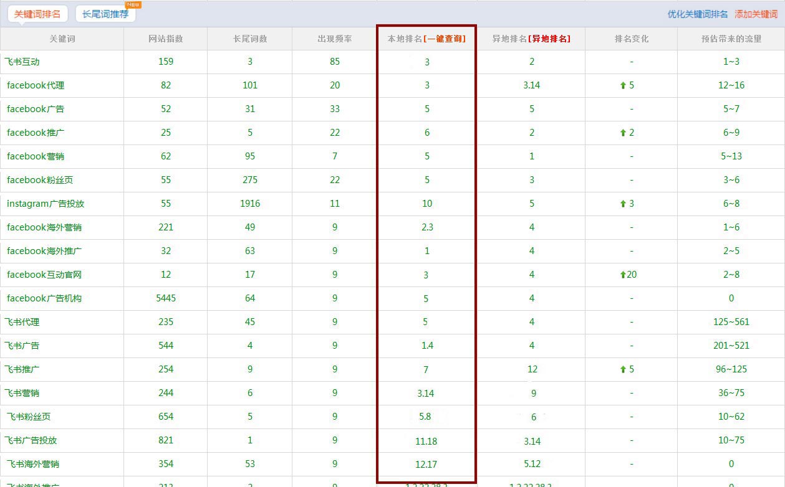
Task: Open the facebook推广 keyword
Action: point(36,133)
